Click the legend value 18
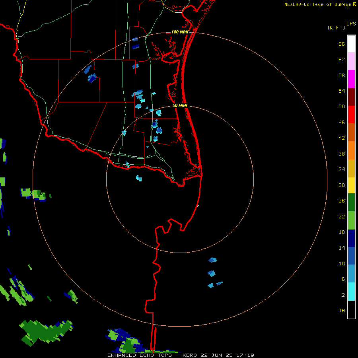 [x=342, y=232]
